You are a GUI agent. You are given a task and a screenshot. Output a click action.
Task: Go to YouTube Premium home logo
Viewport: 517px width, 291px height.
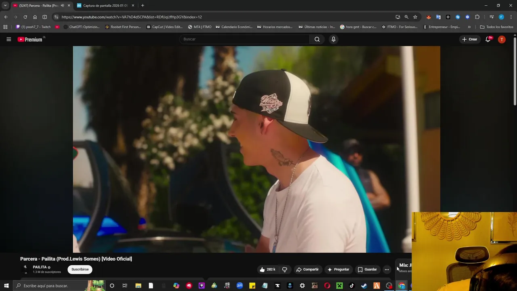click(30, 39)
